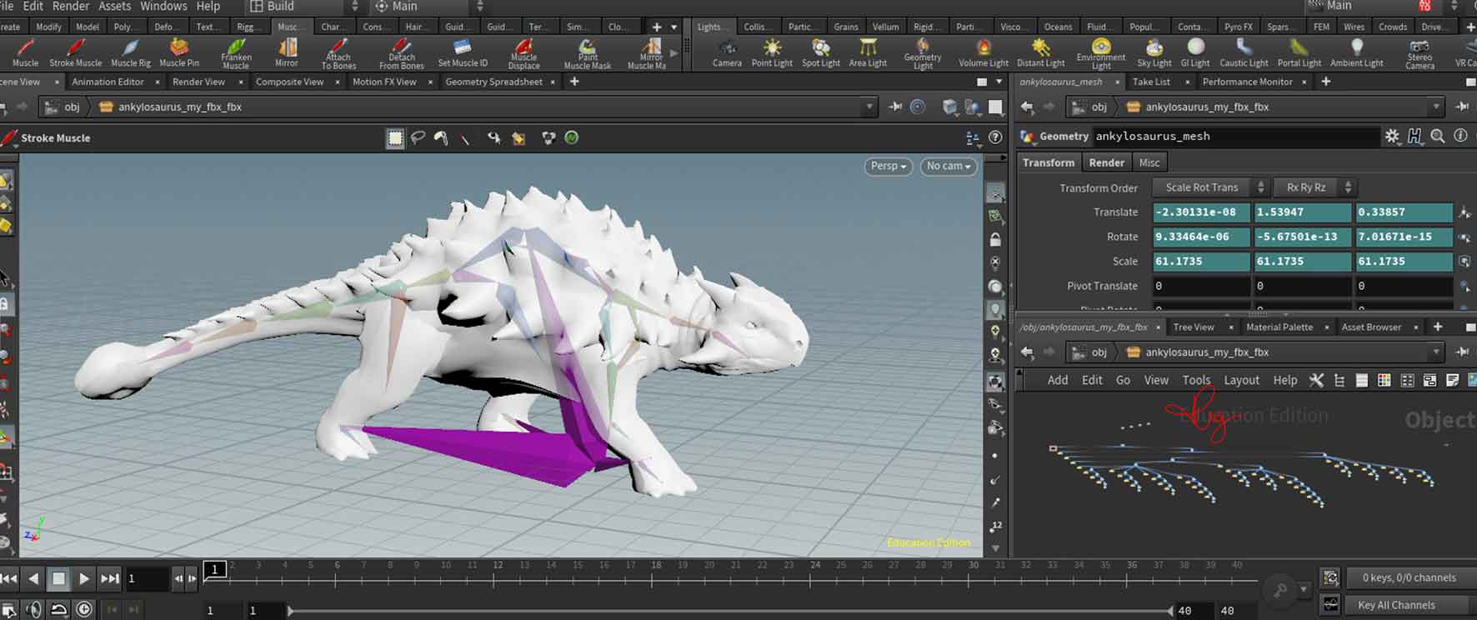Select the Attach To Bones tool
This screenshot has height=620, width=1477.
(x=338, y=53)
